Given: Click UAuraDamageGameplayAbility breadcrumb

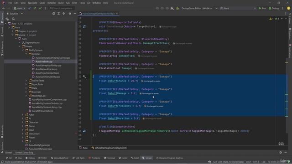Looking at the screenshot, I should click(x=109, y=148).
